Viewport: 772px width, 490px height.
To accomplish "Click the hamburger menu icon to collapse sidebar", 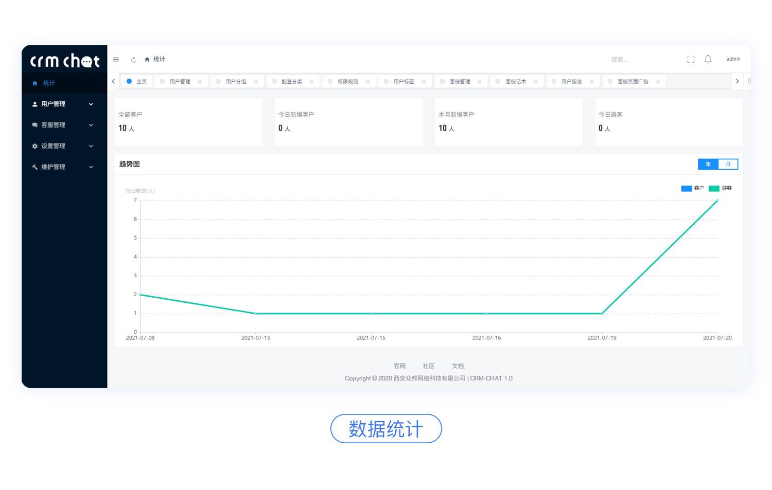I will pos(116,59).
